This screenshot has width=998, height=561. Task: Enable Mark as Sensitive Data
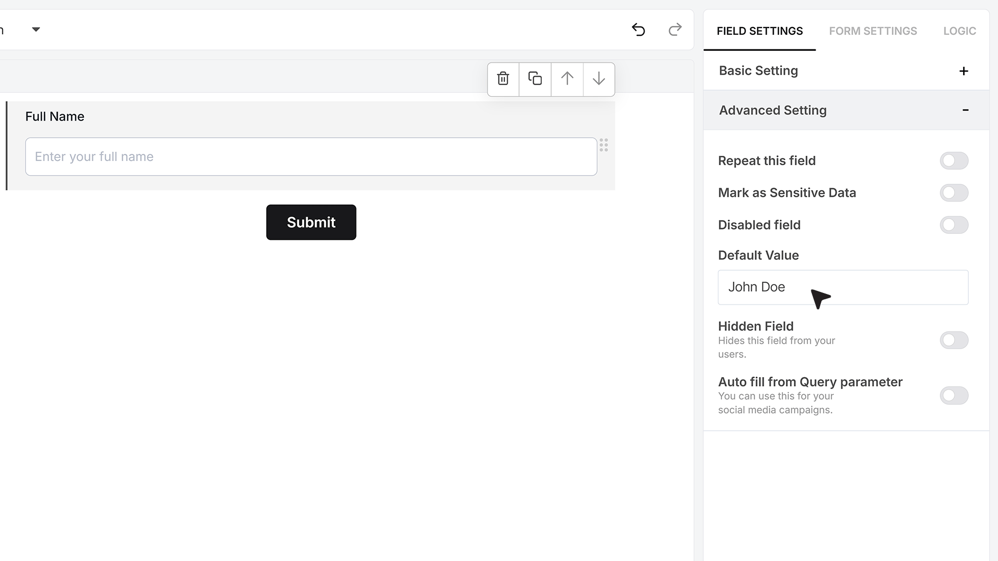[954, 193]
